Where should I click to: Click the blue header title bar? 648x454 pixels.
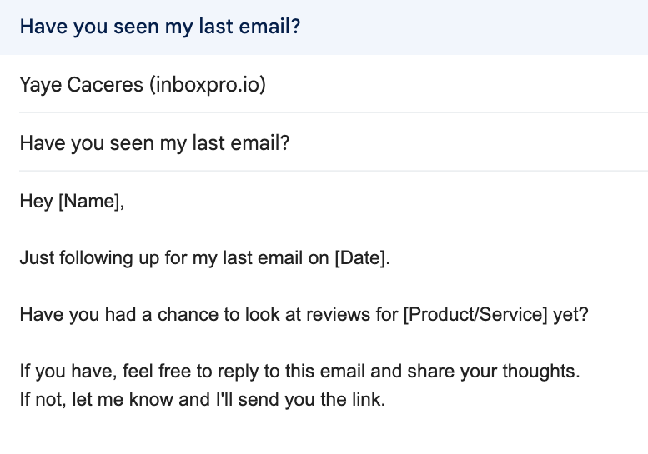324,27
